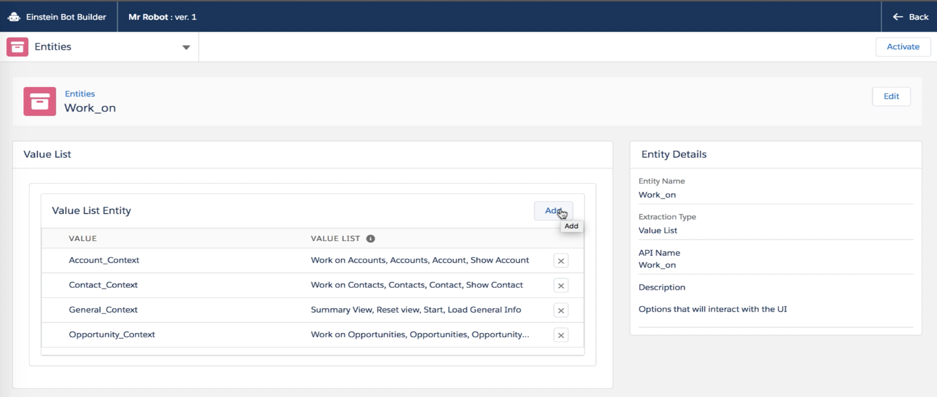This screenshot has width=937, height=397.
Task: Add a new value list entity
Action: click(553, 211)
